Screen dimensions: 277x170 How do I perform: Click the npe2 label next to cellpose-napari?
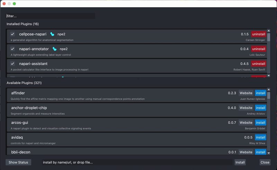tap(61, 34)
